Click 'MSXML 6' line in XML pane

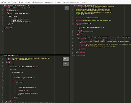16,20
